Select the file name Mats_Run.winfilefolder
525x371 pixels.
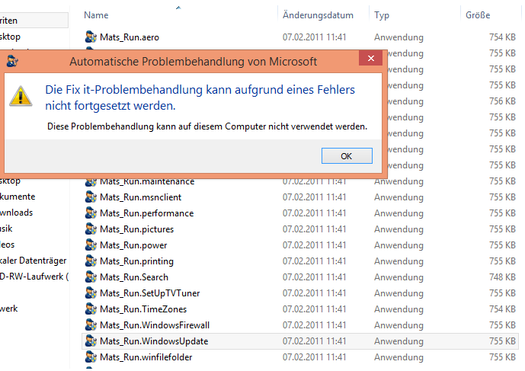point(146,357)
